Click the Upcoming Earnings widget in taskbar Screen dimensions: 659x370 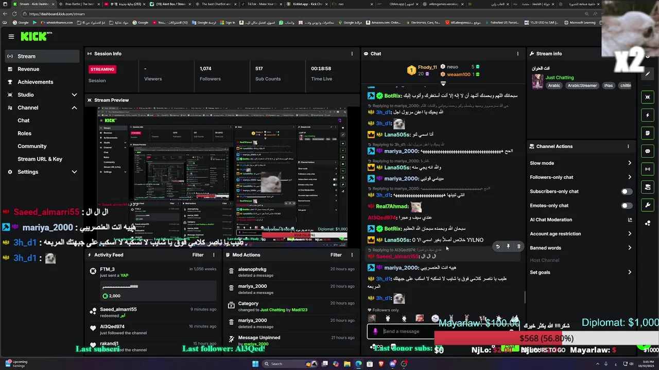point(16,364)
